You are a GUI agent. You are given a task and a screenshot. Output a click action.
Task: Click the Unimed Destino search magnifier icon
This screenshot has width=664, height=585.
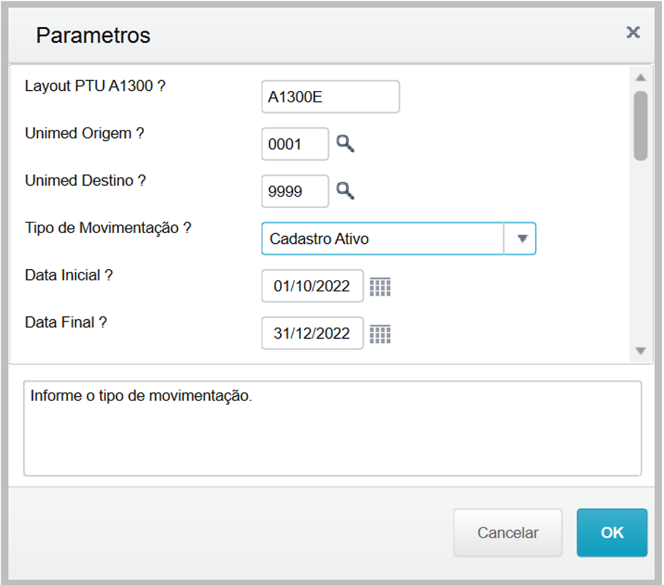pyautogui.click(x=345, y=191)
